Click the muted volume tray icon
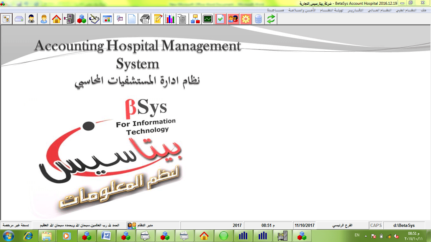431x242 pixels. pos(397,236)
